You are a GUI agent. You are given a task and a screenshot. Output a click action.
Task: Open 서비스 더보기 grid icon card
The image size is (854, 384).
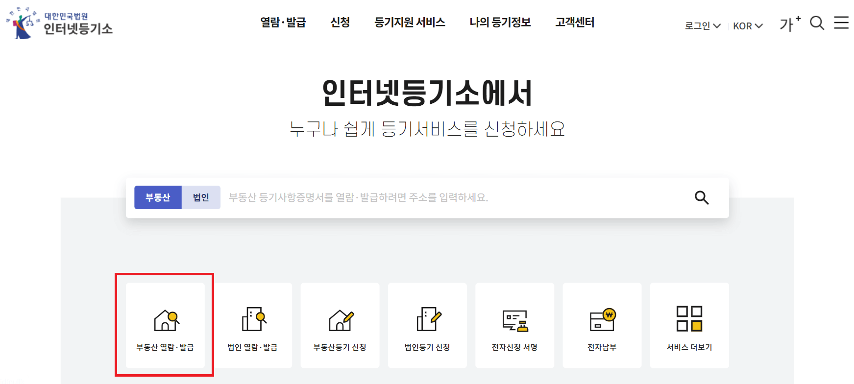coord(689,325)
